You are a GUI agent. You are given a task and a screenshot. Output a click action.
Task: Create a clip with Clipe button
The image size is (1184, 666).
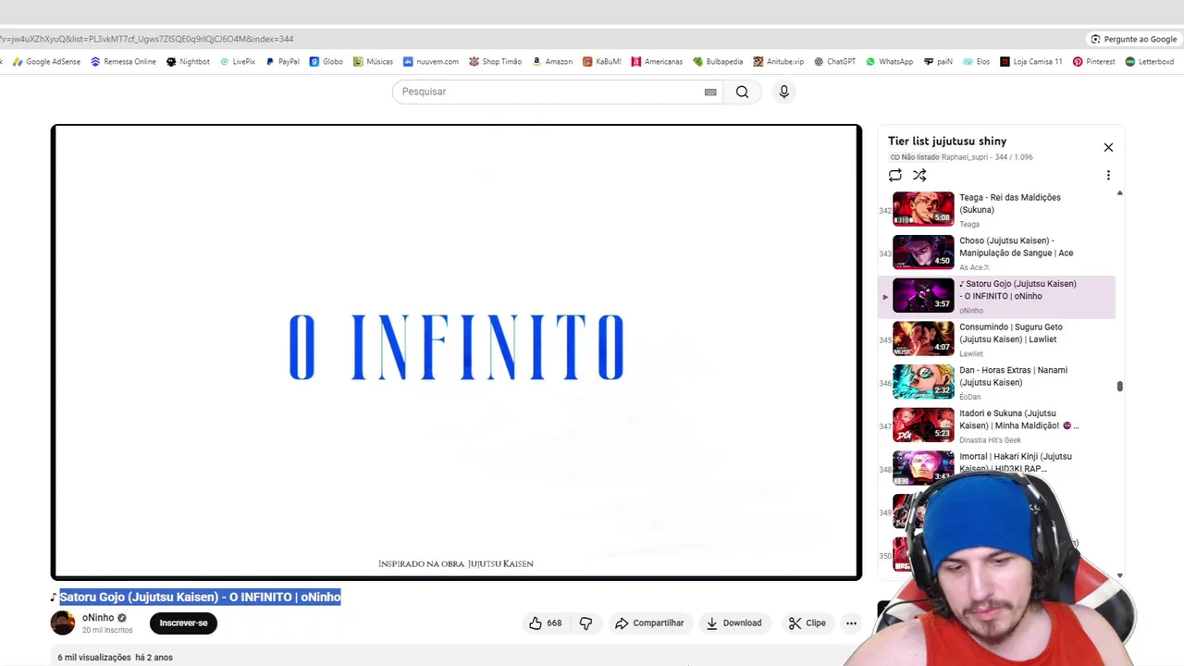tap(807, 623)
